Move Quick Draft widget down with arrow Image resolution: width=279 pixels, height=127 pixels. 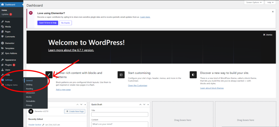click(144, 105)
